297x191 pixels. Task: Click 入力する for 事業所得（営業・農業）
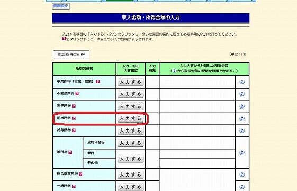click(131, 82)
